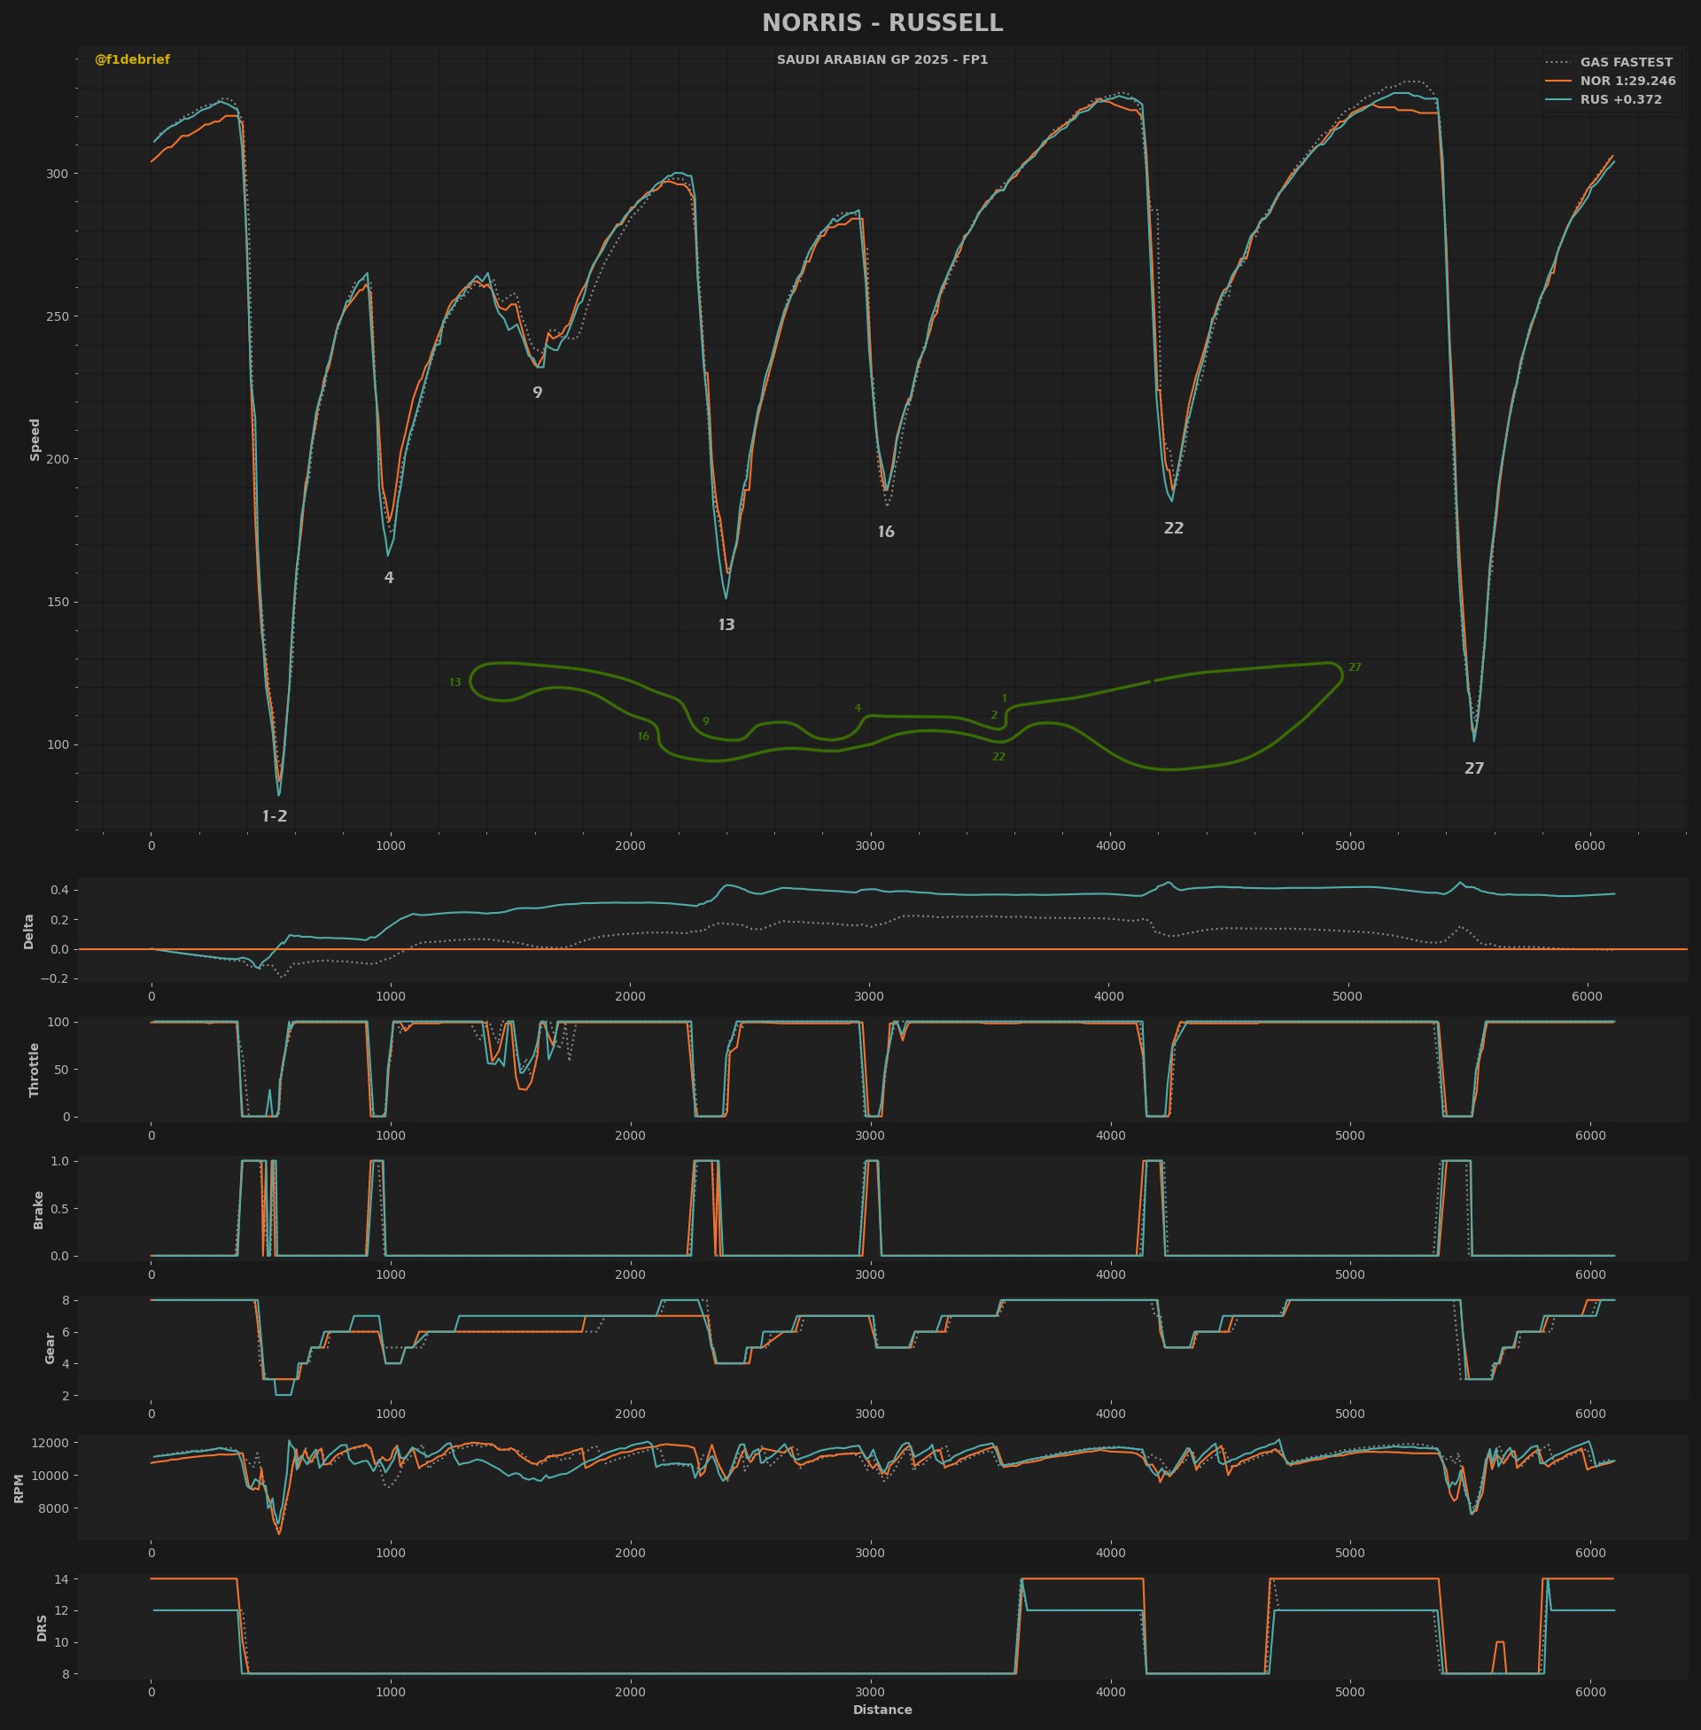Select the "0.2" tick on the Delta axis
The image size is (1701, 1730).
(x=60, y=920)
